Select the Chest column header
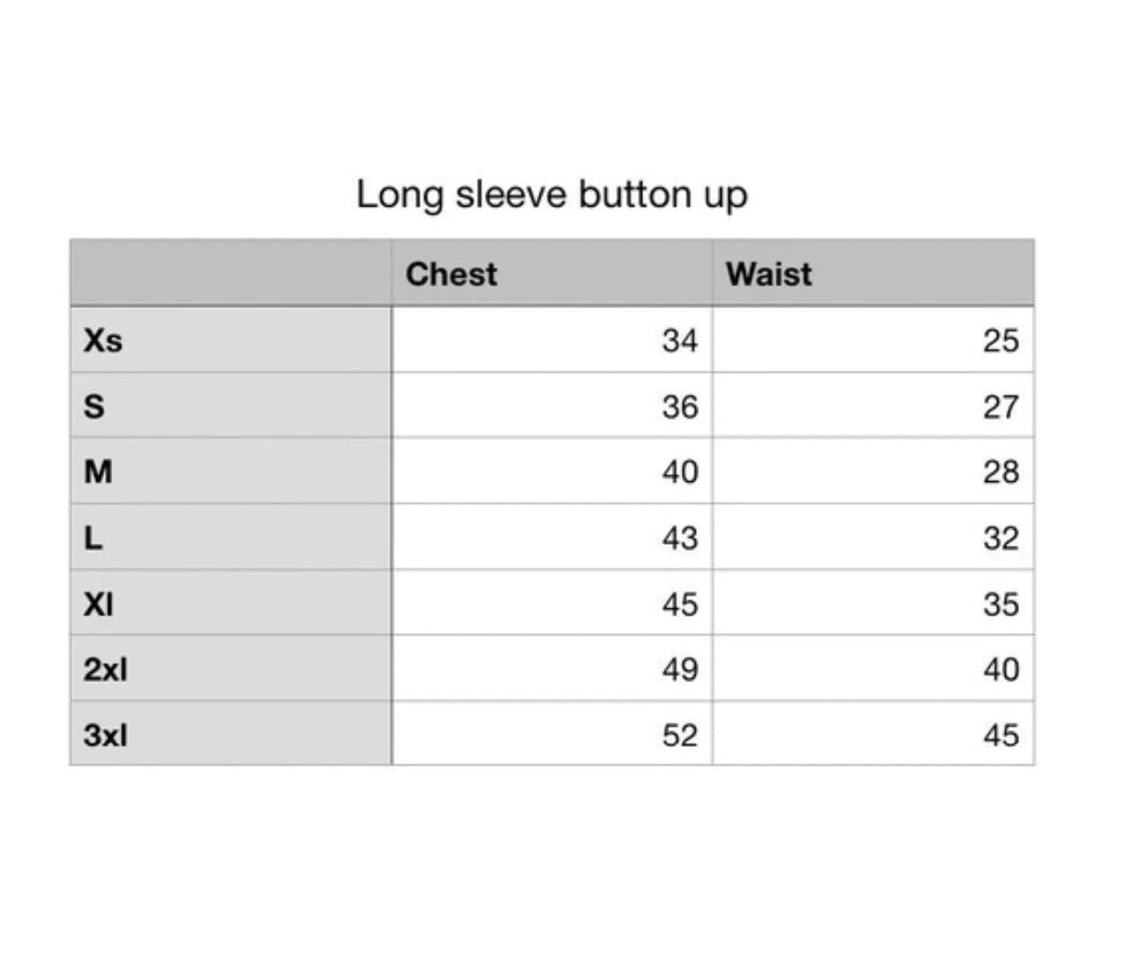The width and height of the screenshot is (1134, 965). coord(451,274)
